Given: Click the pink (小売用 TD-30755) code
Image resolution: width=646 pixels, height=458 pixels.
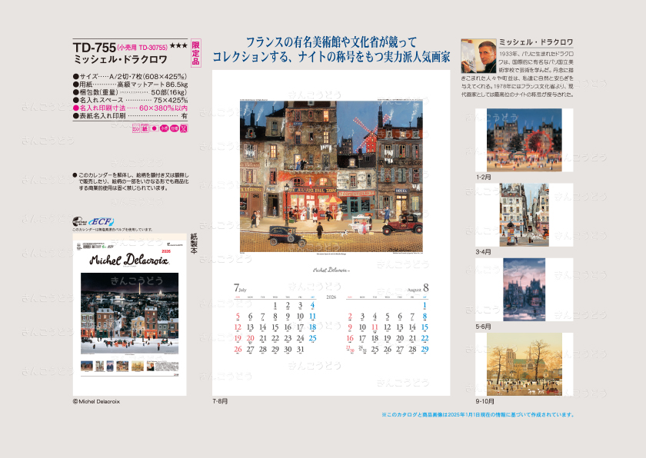Looking at the screenshot, I should pyautogui.click(x=142, y=48).
